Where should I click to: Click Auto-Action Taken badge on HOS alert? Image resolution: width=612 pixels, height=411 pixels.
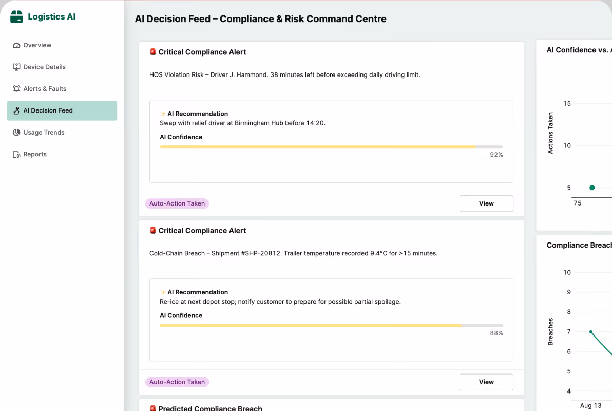click(x=177, y=203)
